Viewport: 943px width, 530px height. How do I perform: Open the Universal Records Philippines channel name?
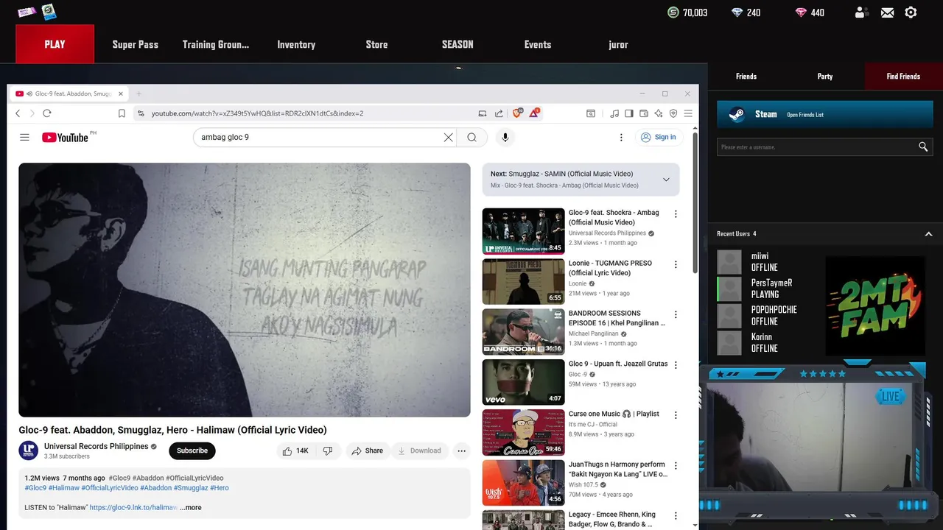[x=96, y=446]
